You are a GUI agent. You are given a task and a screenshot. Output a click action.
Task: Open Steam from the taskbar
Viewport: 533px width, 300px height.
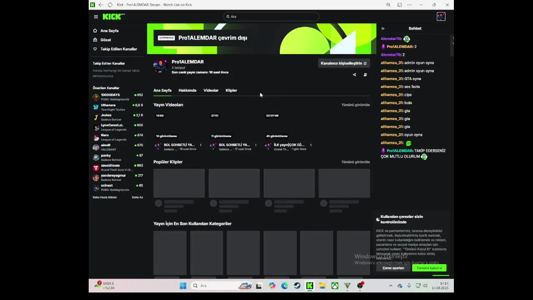click(x=297, y=286)
